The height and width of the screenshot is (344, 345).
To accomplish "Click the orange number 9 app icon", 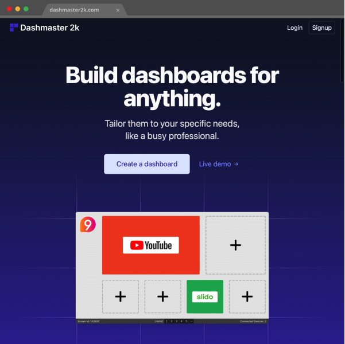I will [x=88, y=224].
